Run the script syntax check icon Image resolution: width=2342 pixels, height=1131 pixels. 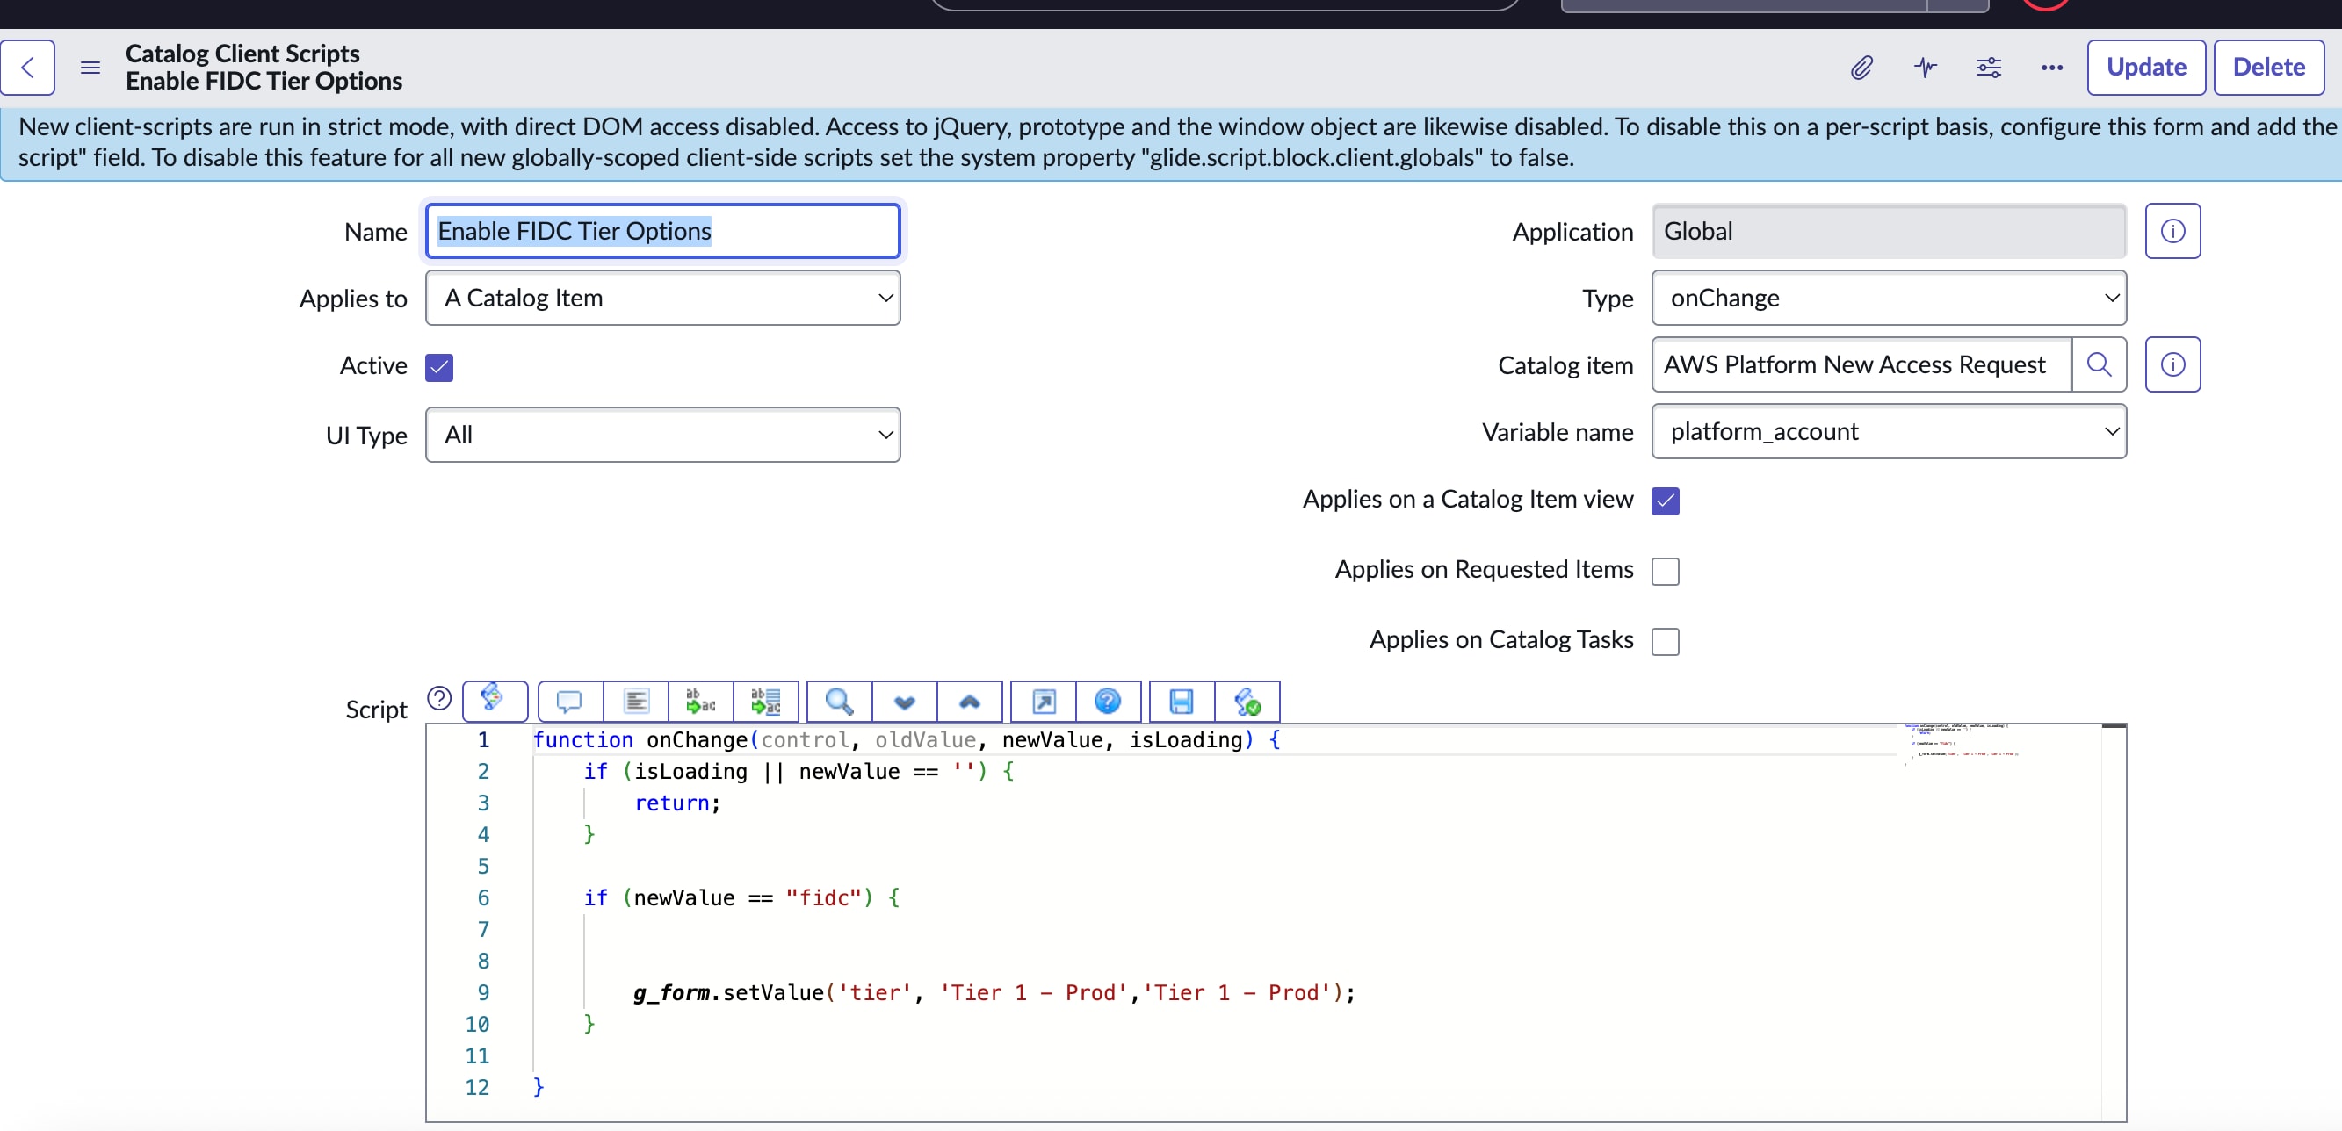1247,702
